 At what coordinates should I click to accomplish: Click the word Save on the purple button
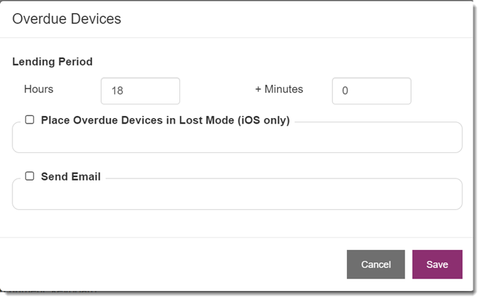point(437,264)
